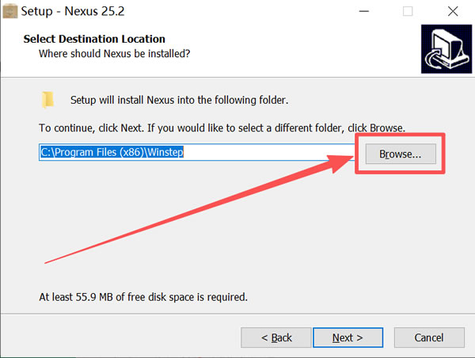Click the Select Destination Location heading
The width and height of the screenshot is (475, 358).
pyautogui.click(x=94, y=39)
